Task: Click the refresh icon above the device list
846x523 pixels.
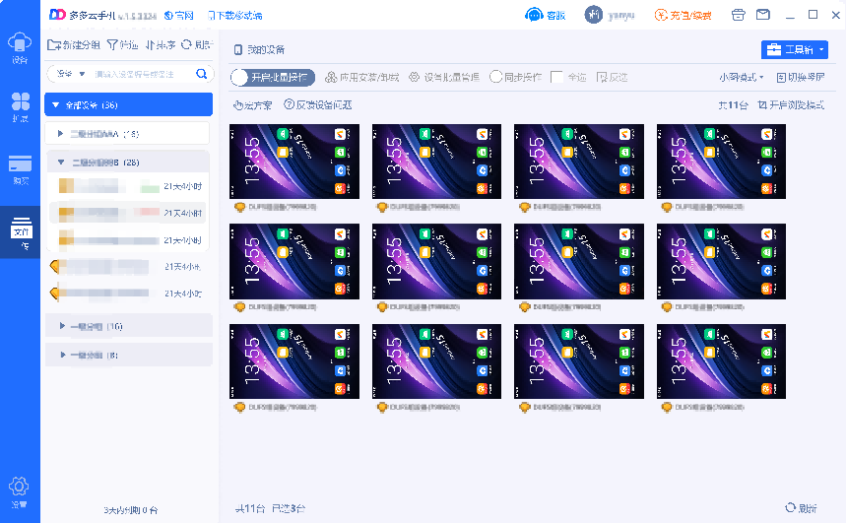Action: (x=187, y=44)
